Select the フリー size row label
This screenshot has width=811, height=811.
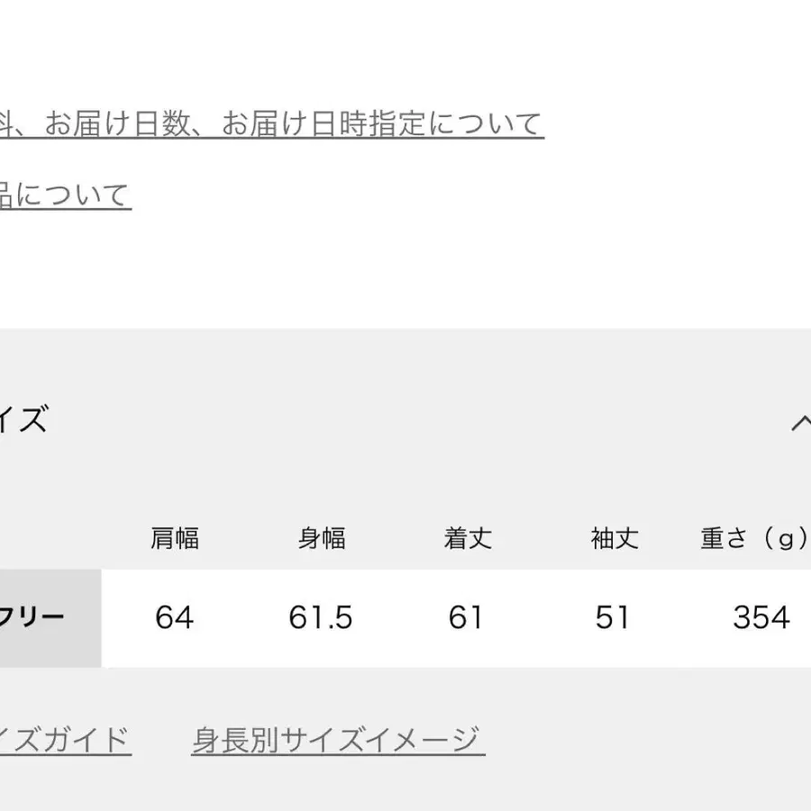(x=36, y=618)
